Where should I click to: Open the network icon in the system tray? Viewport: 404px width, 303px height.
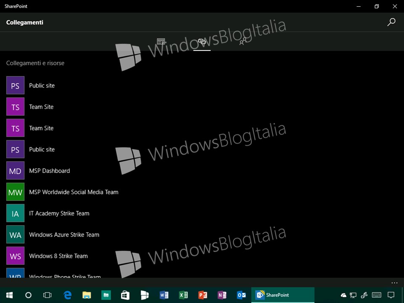(x=353, y=295)
